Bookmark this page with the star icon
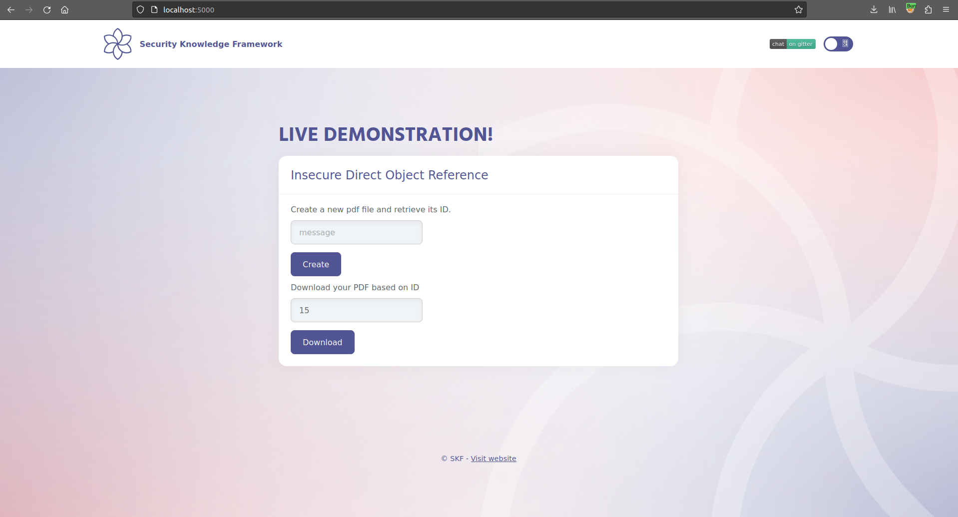This screenshot has width=958, height=517. (799, 9)
